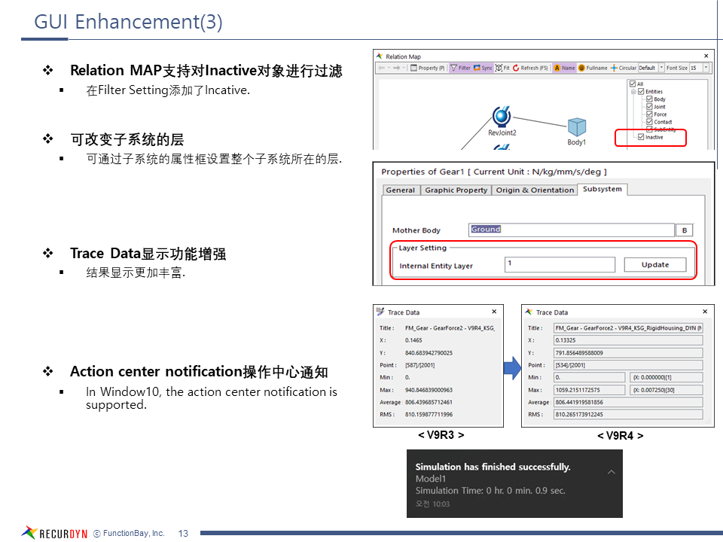723x542 pixels.
Task: Uncheck the All filter checkbox
Action: tap(633, 84)
